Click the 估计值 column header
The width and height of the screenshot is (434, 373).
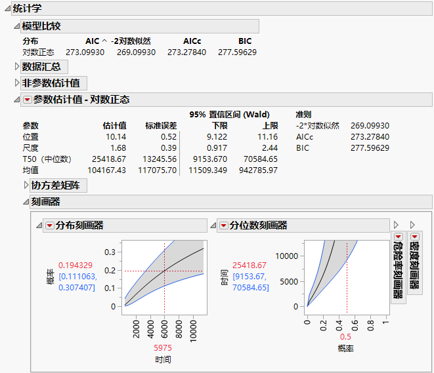click(x=115, y=126)
